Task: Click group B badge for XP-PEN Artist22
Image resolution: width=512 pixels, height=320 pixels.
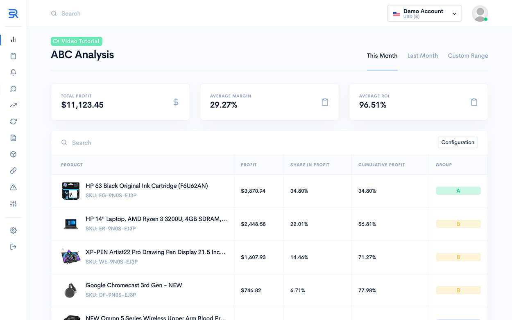Action: tap(458, 257)
